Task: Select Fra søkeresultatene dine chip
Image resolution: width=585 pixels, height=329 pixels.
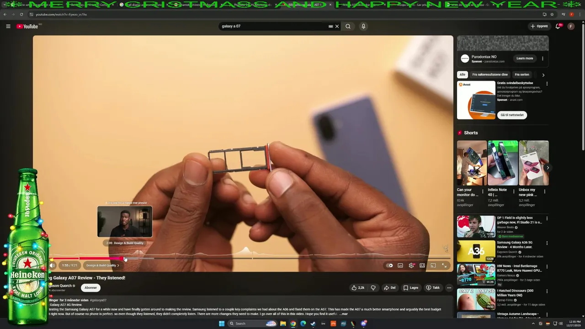Action: pos(490,74)
